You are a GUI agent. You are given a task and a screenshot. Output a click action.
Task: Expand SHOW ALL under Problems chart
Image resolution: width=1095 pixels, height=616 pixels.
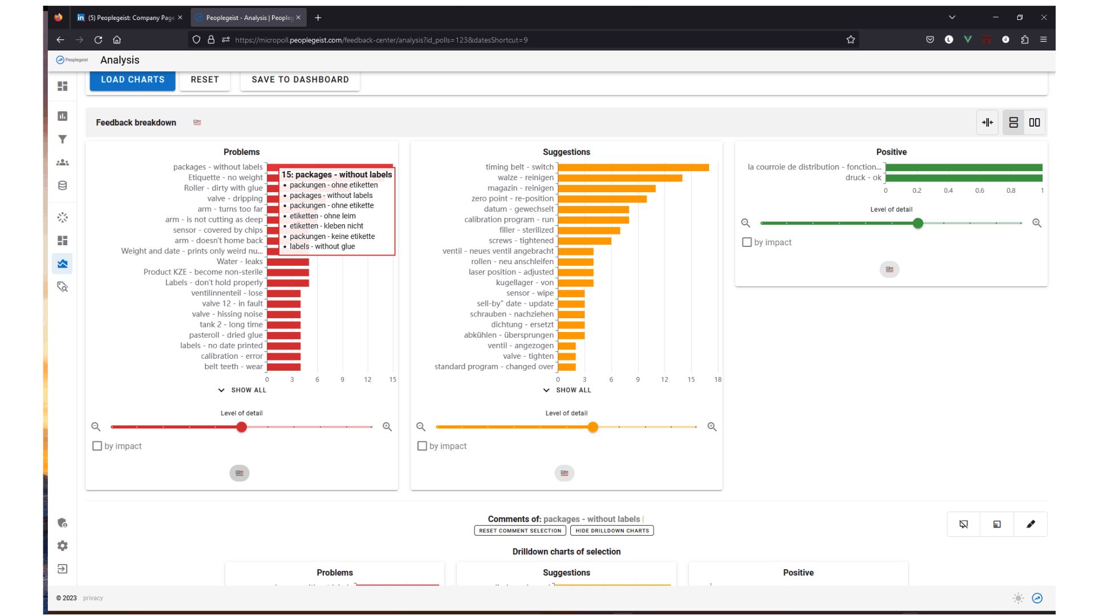242,390
